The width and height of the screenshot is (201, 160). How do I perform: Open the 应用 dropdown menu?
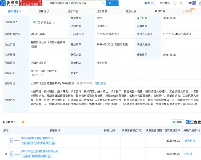(150, 3)
